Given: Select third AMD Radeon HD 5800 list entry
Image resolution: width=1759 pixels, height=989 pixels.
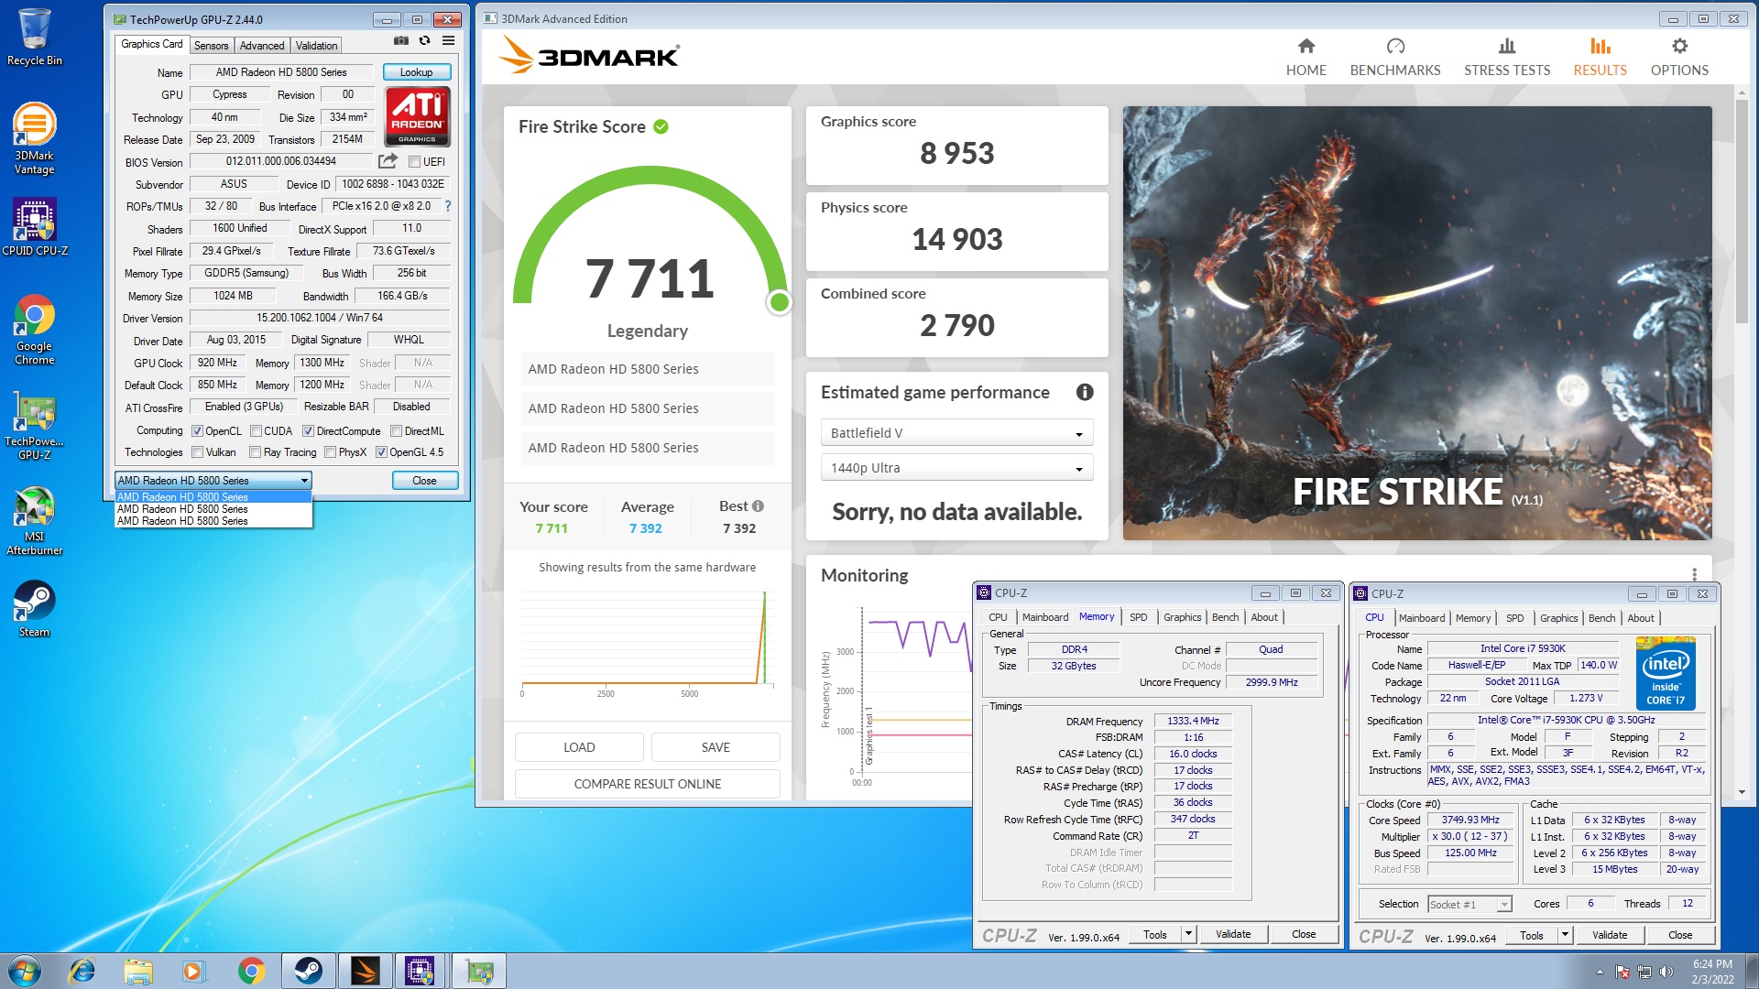Looking at the screenshot, I should pos(213,521).
